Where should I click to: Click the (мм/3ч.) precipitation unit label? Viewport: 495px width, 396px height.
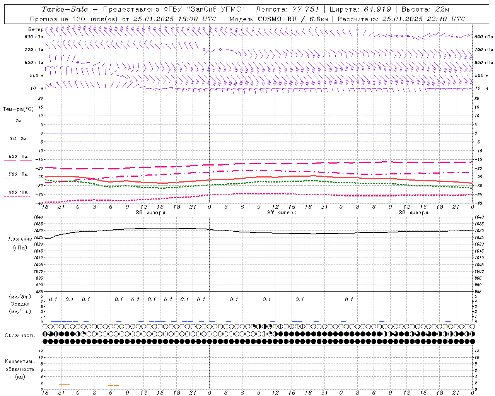[x=20, y=297]
